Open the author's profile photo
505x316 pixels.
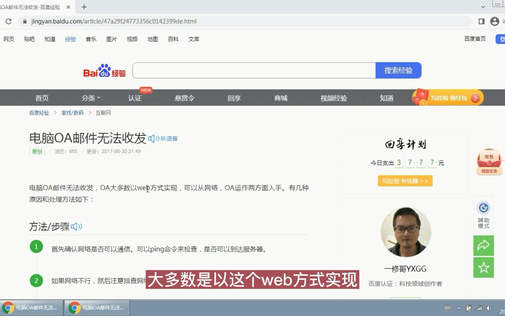(406, 232)
